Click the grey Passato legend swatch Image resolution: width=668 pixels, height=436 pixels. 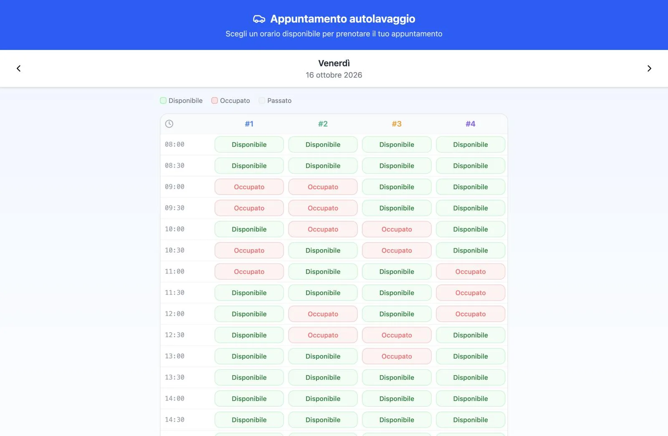pyautogui.click(x=262, y=100)
